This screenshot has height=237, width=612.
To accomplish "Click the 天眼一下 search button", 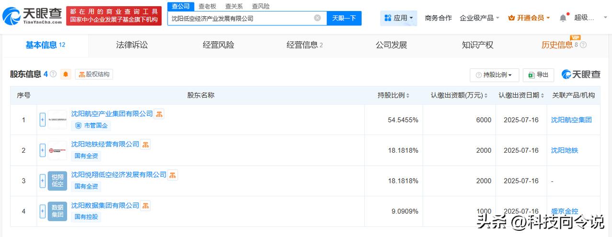I will coord(344,18).
